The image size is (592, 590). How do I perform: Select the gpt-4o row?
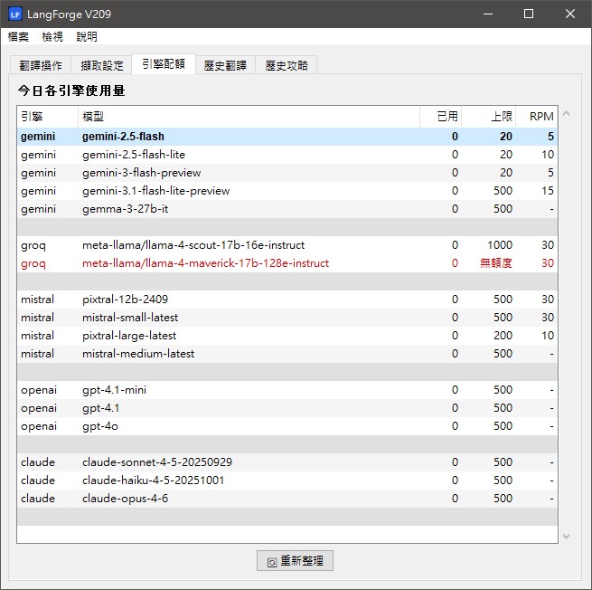pos(287,426)
